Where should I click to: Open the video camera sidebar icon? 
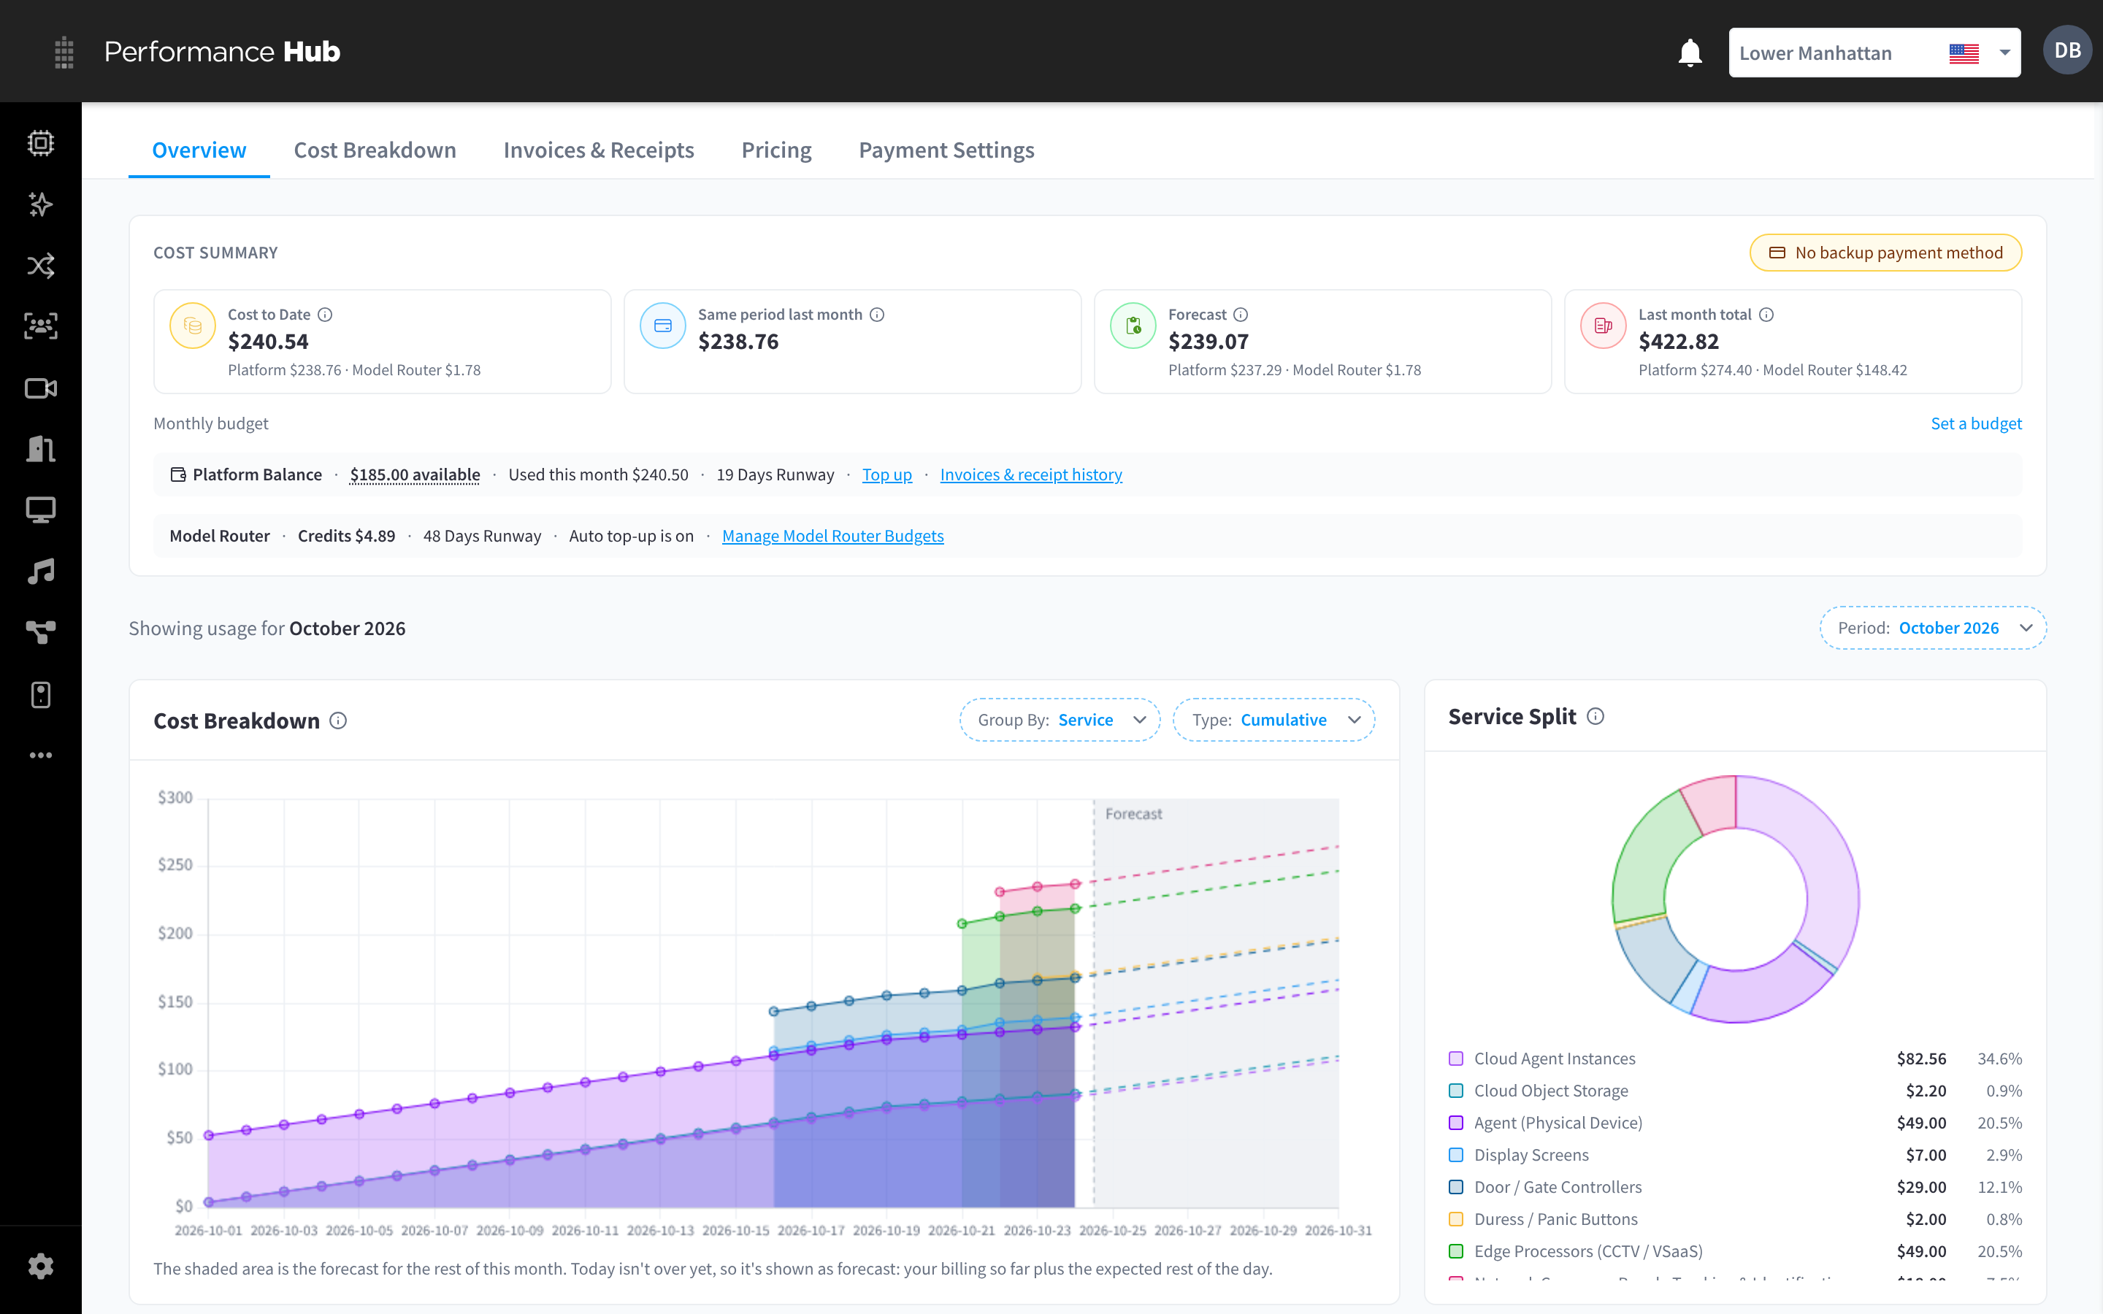[41, 388]
